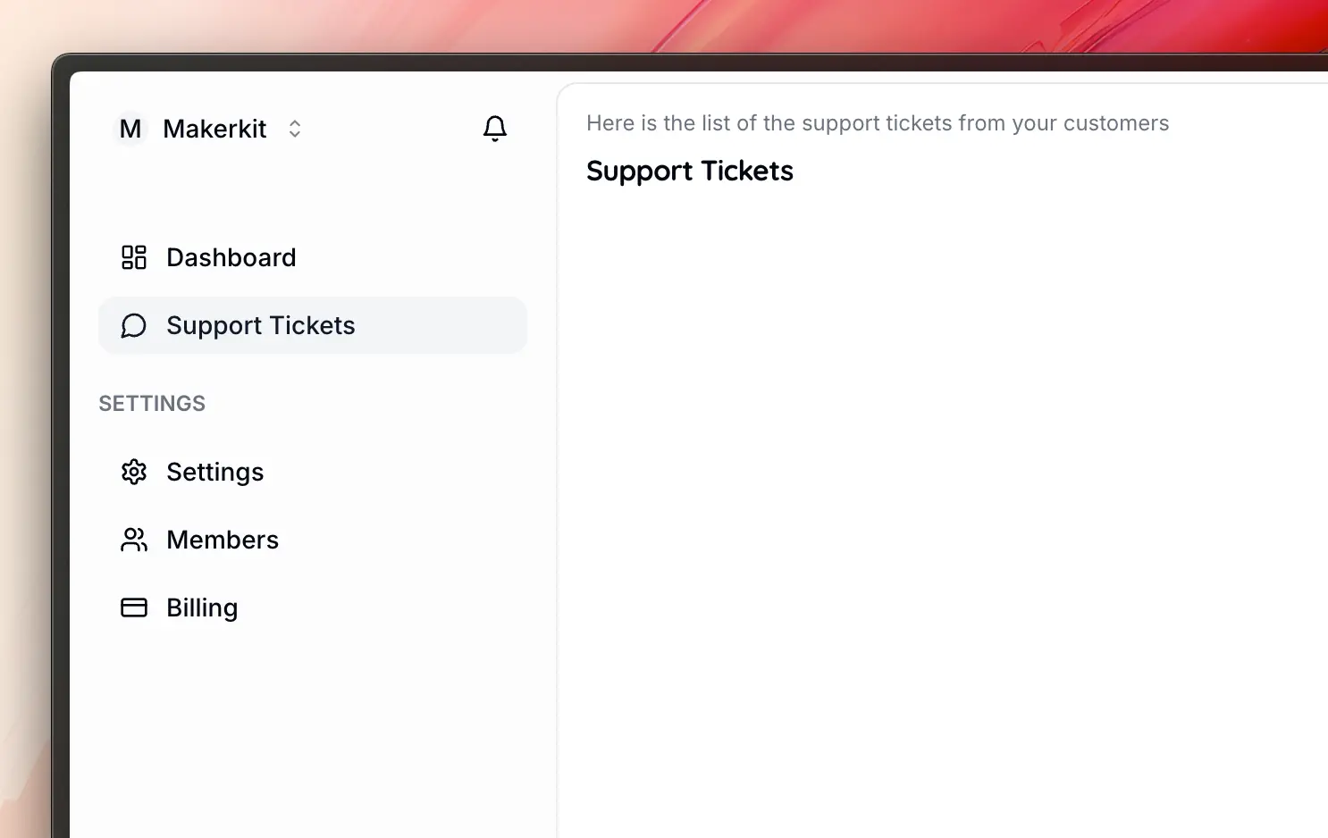1328x838 pixels.
Task: Click the M workspace avatar logo
Action: click(130, 129)
